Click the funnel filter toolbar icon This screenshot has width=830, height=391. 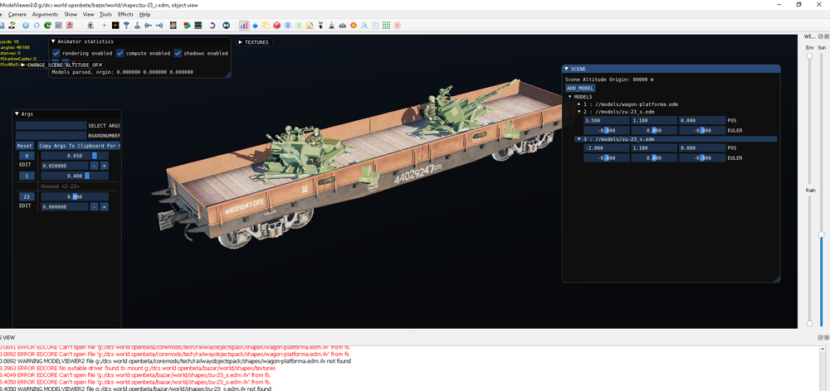tap(126, 25)
